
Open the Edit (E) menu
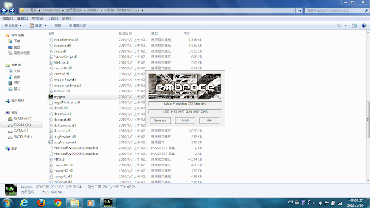[23, 18]
